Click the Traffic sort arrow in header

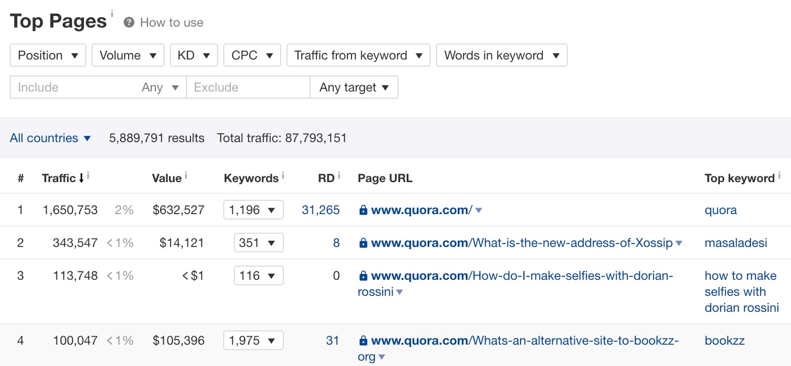coord(81,178)
